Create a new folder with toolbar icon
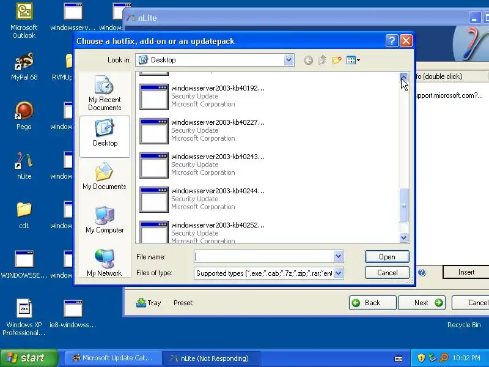Screen dimensions: 489x367 coord(337,60)
